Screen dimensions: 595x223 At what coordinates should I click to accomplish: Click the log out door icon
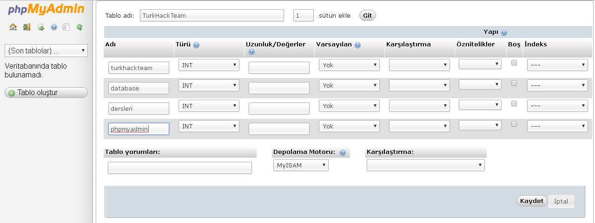click(x=26, y=27)
